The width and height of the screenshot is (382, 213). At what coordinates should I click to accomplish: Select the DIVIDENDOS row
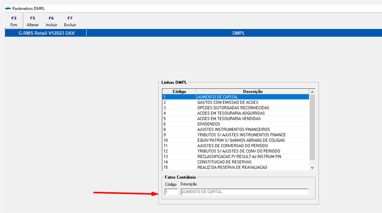coord(234,124)
